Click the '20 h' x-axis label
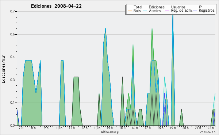Viewport: 219px width, 135px height. [185, 128]
